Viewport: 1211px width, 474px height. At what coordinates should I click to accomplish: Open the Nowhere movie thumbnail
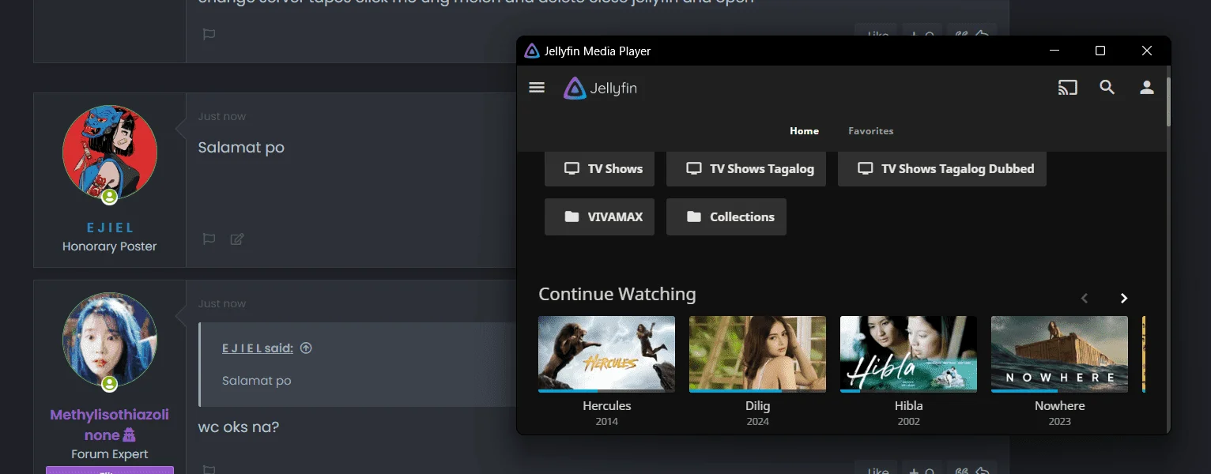[1059, 354]
